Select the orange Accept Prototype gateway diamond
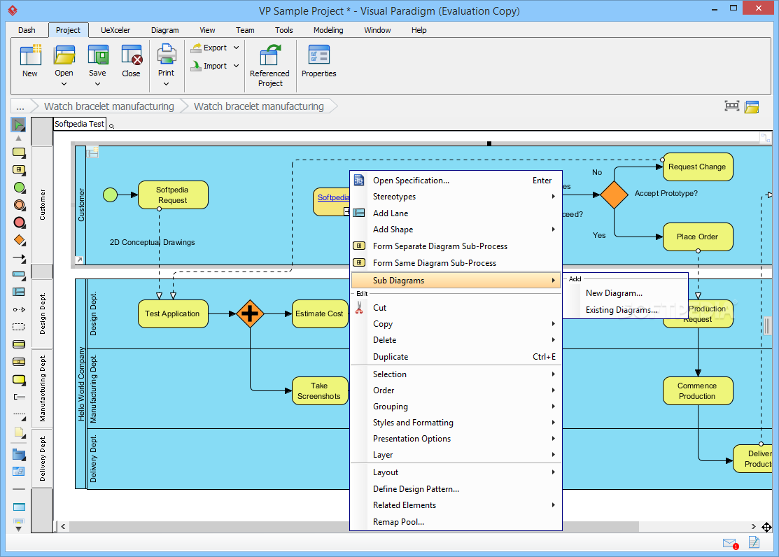 (614, 195)
